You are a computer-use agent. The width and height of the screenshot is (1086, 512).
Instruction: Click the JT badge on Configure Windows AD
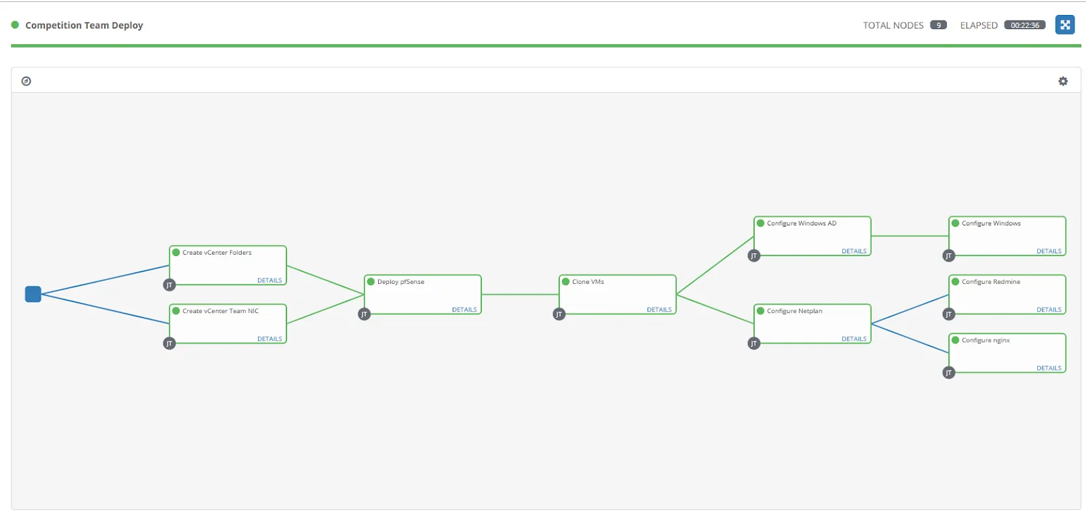click(x=753, y=255)
